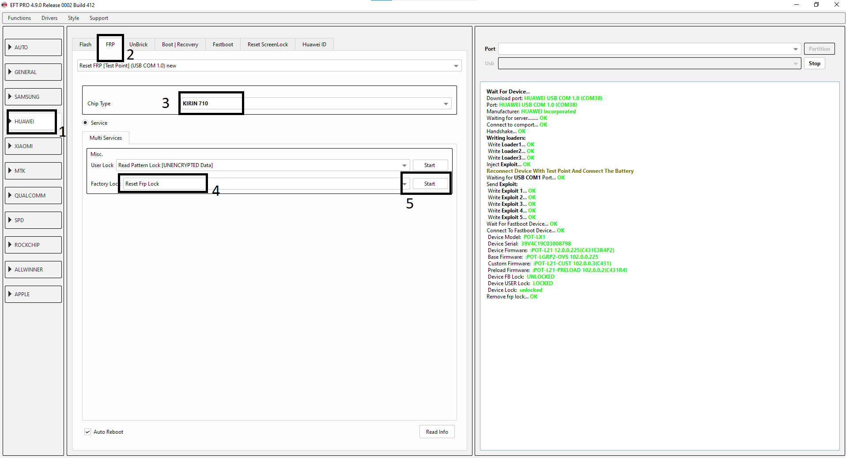Click 'Device Serial: 39V4C19C03008798' log line
Viewport: 846px width, 458px height.
[529, 244]
